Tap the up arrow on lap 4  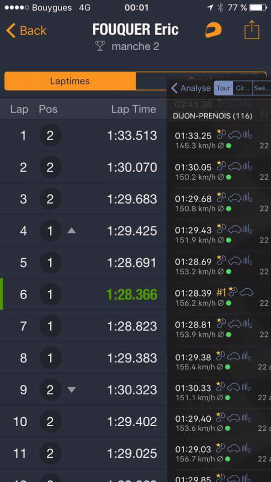pos(72,230)
